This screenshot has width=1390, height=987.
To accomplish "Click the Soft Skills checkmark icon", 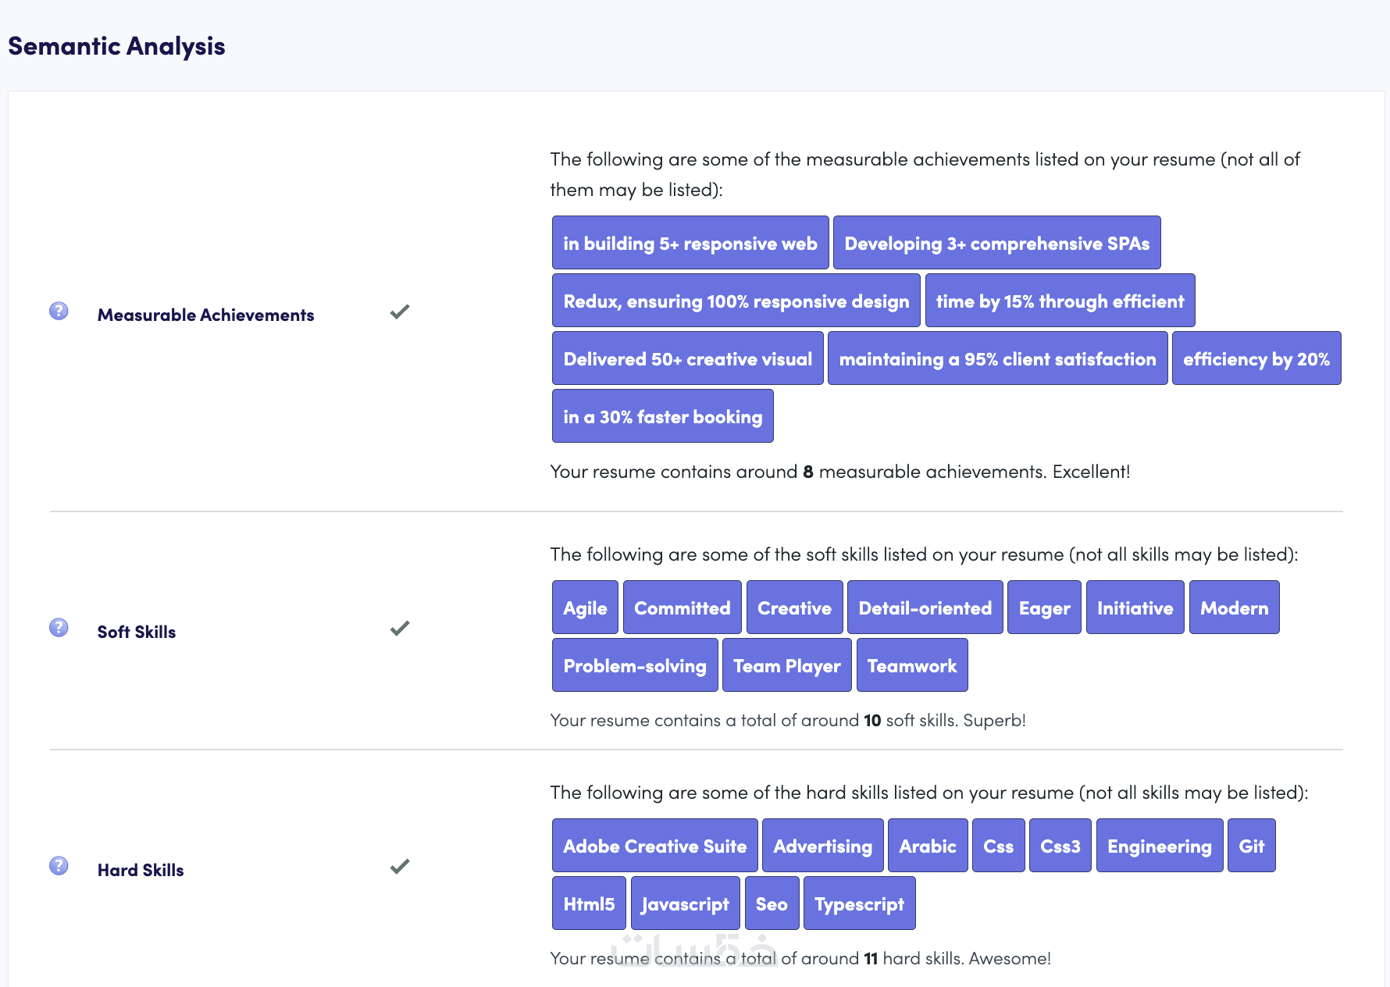I will (400, 629).
